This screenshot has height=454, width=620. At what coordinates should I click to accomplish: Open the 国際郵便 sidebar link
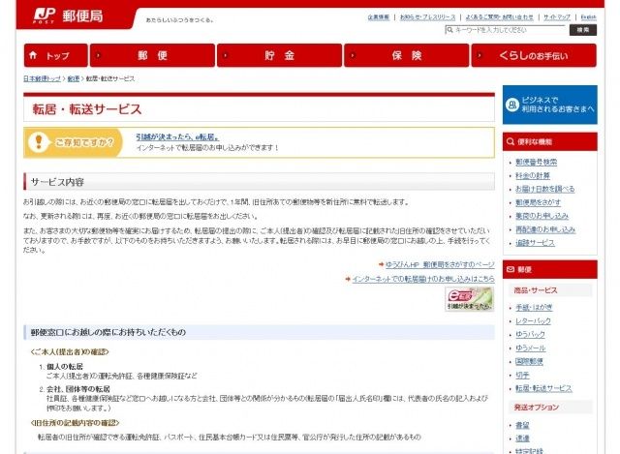(x=529, y=361)
